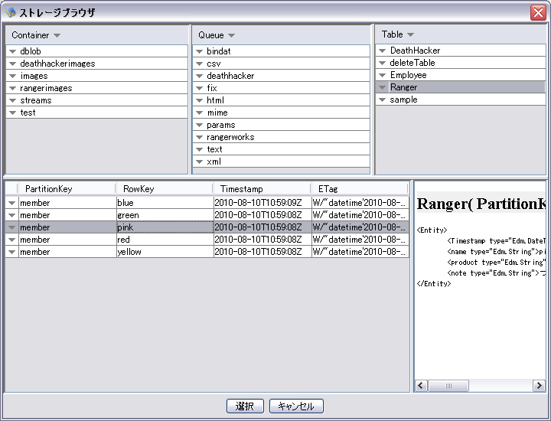Click the arrow icon on the yellow row
The image size is (551, 421).
(11, 252)
